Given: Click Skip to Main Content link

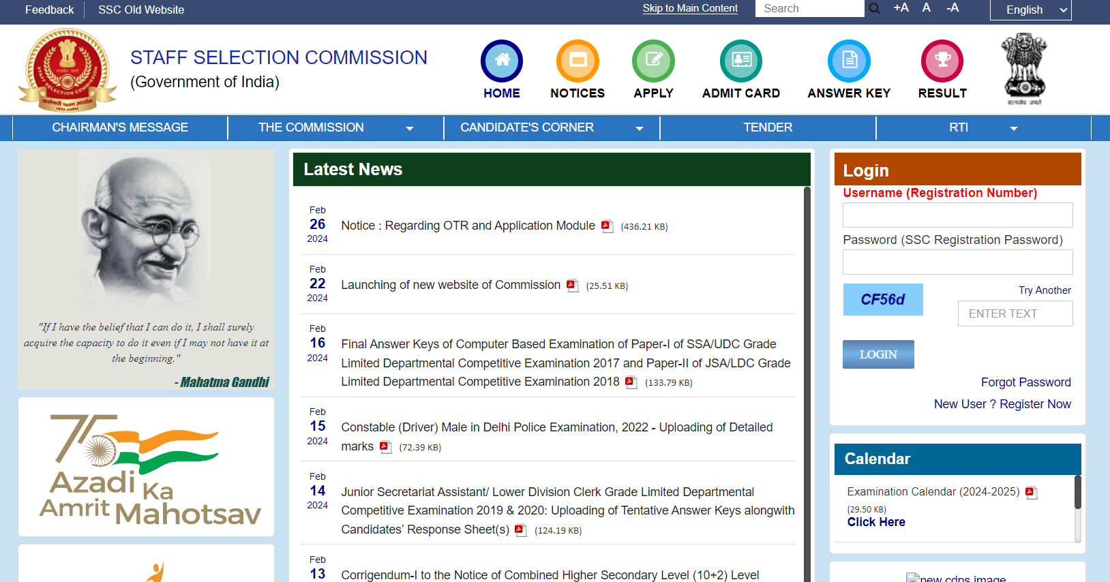Looking at the screenshot, I should [690, 8].
